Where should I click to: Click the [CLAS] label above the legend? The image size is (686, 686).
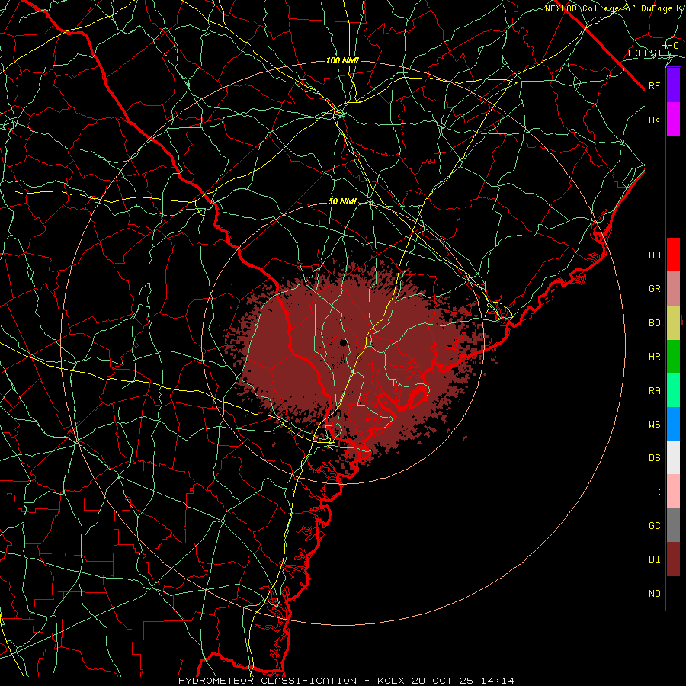[644, 53]
